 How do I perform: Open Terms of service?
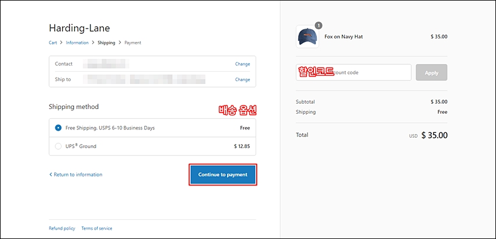(x=97, y=229)
